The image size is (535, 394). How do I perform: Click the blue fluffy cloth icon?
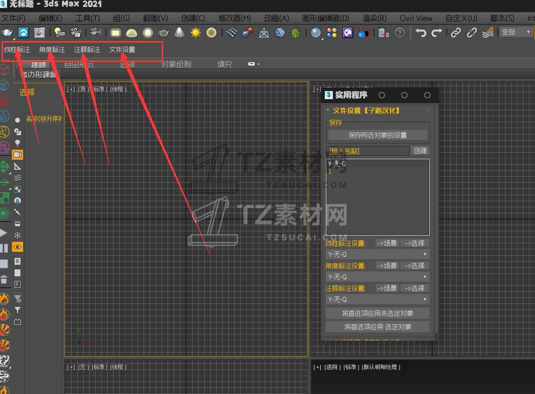[x=280, y=33]
